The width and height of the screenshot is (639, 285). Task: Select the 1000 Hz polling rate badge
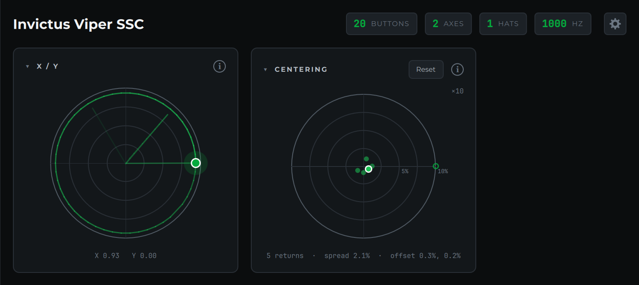(x=563, y=24)
